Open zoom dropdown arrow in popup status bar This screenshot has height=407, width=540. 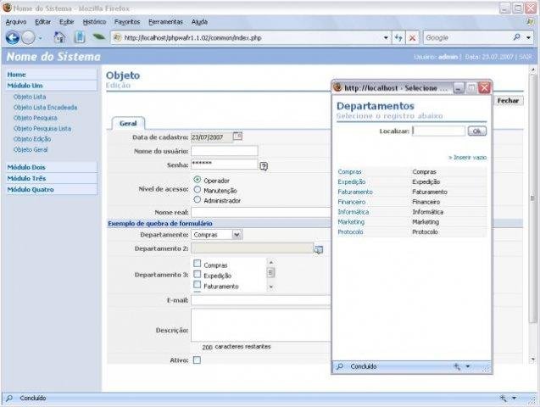[468, 366]
